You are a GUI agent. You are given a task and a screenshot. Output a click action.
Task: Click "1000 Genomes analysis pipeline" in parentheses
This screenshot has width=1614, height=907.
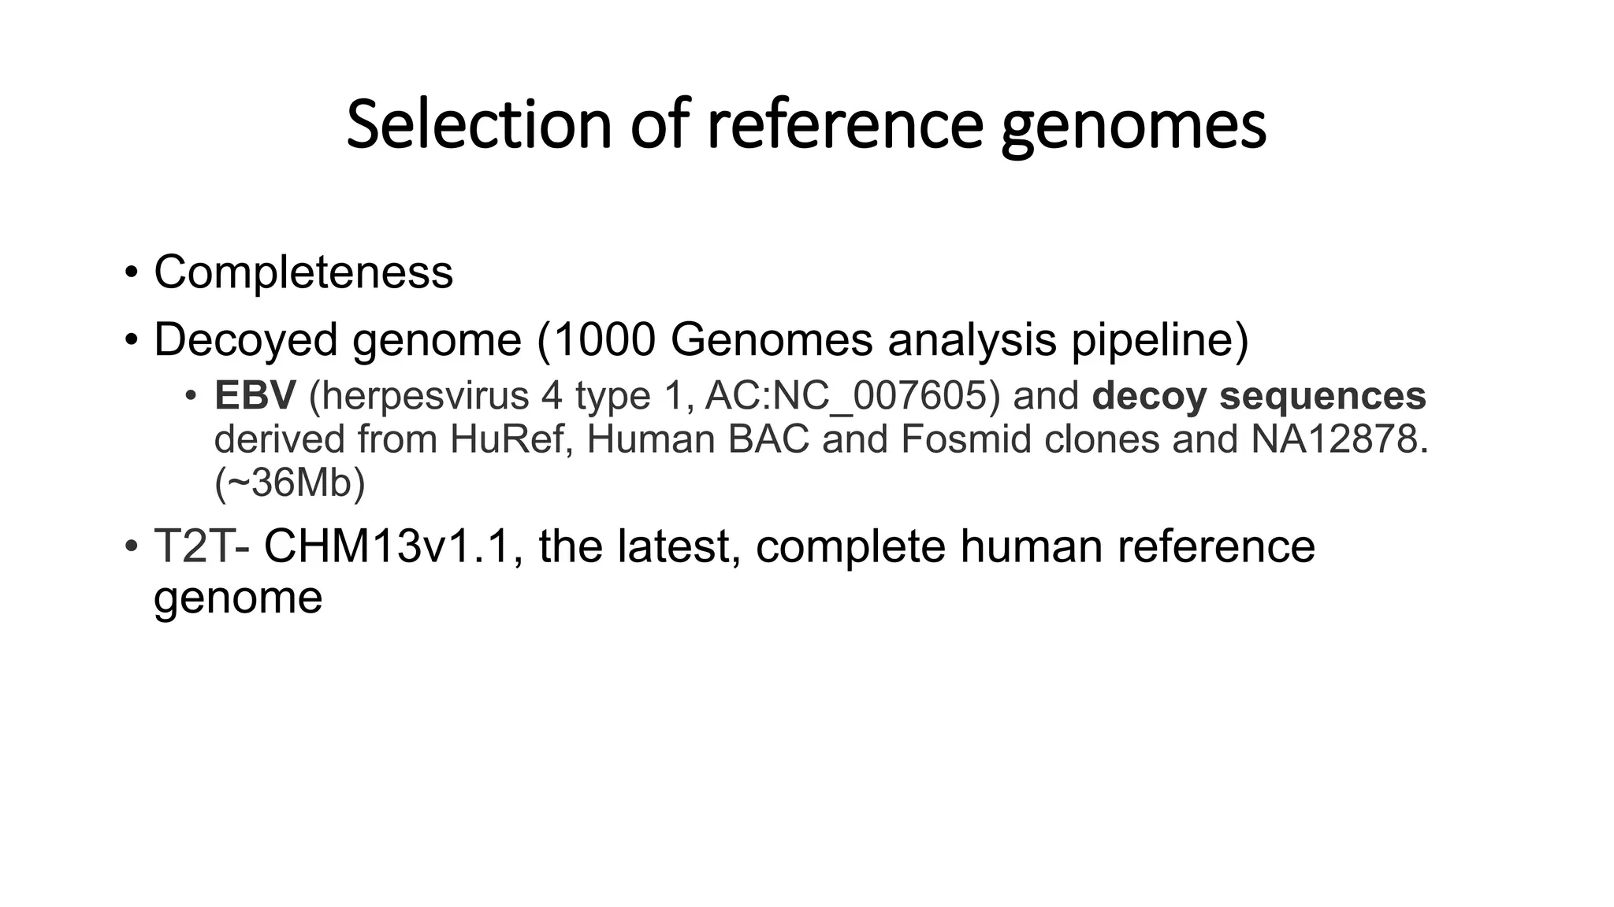[x=892, y=339]
